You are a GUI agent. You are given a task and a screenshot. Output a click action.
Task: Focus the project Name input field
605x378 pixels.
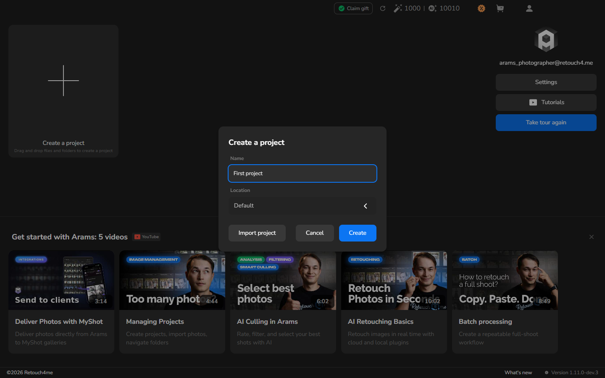[x=302, y=173]
